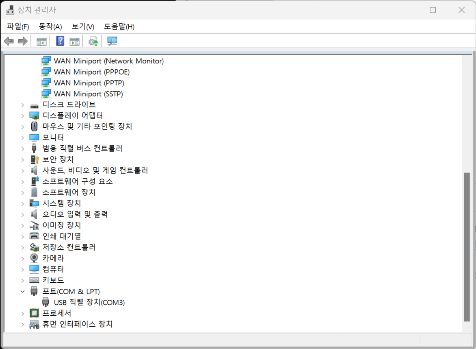Click the 소프트웨어 구성 요소 icon

pyautogui.click(x=35, y=181)
